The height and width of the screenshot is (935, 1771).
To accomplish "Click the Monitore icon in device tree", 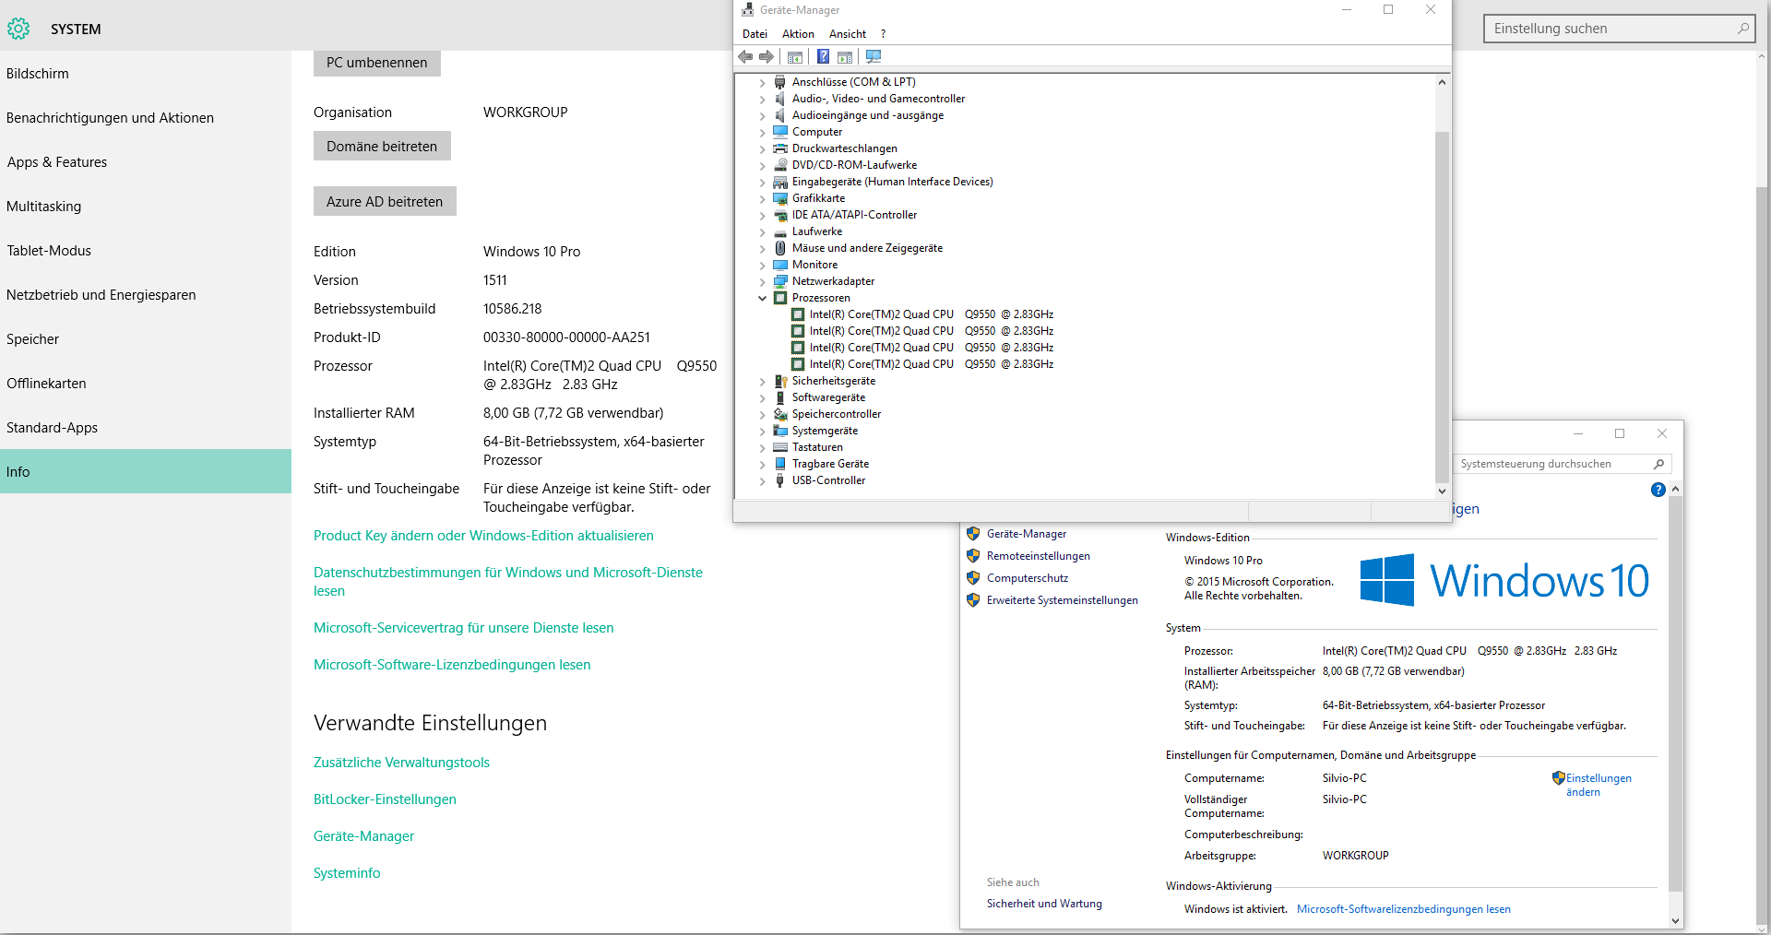I will [x=780, y=265].
